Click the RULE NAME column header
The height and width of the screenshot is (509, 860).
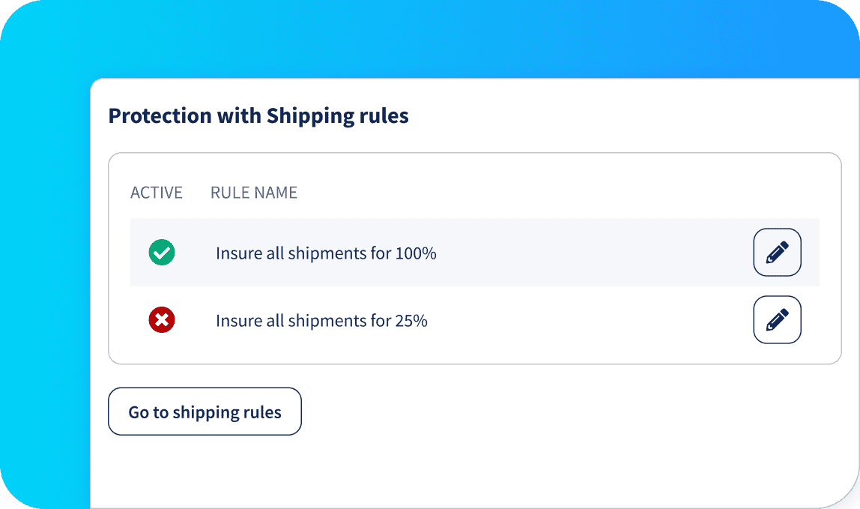pyautogui.click(x=253, y=193)
